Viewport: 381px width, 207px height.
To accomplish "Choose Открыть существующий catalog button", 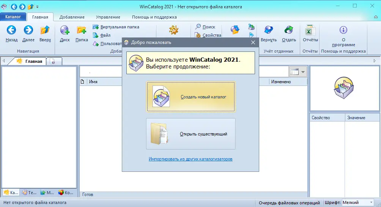I will click(191, 134).
